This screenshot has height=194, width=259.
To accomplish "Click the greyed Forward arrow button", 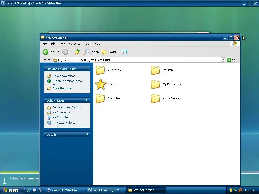I will (65, 52).
